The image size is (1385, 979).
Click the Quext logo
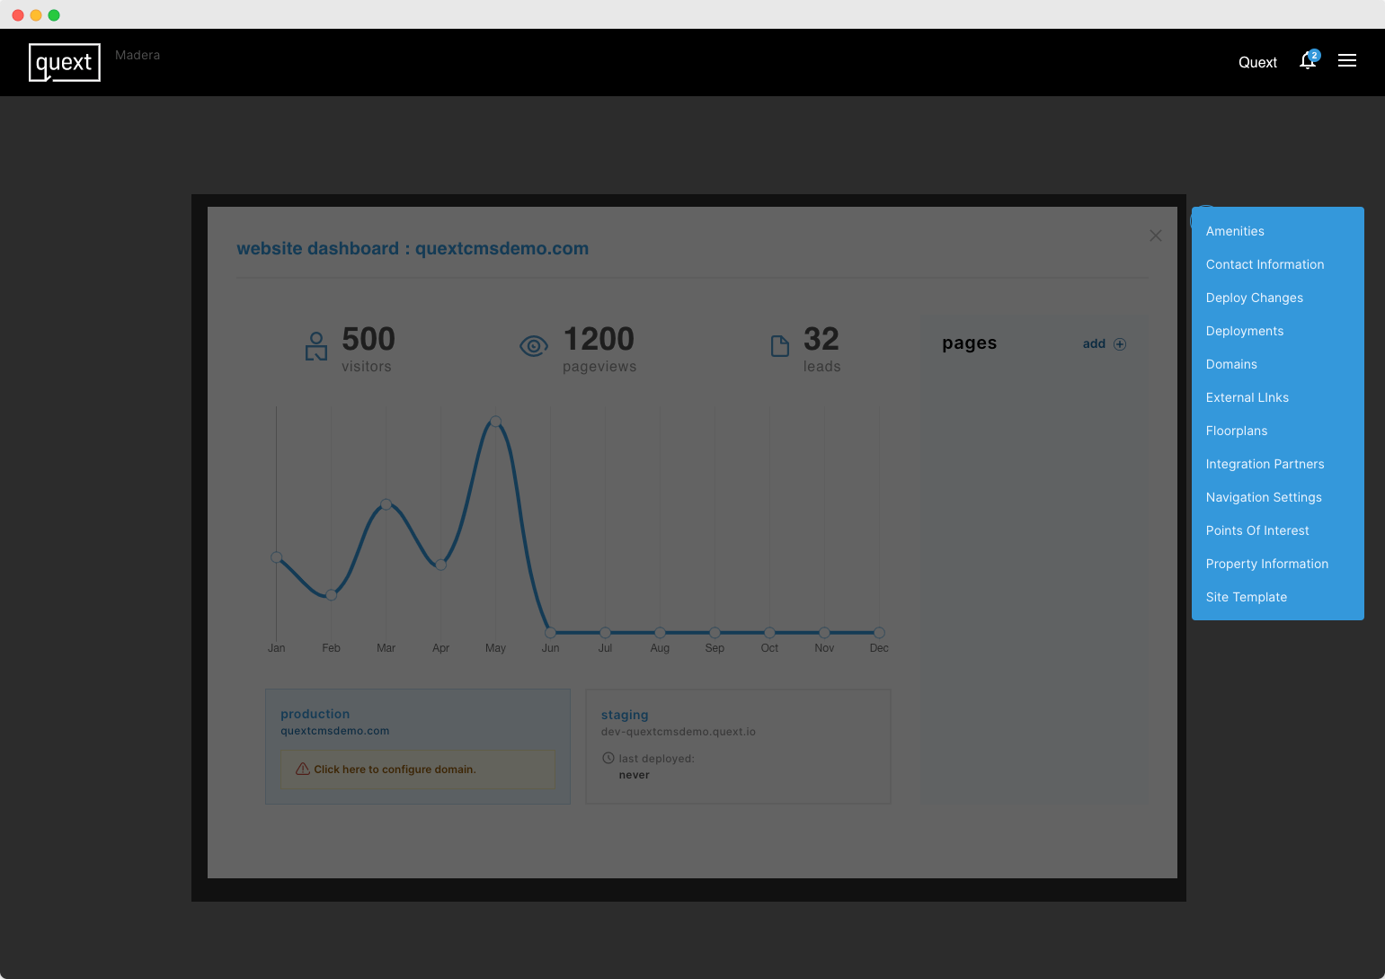(x=65, y=63)
